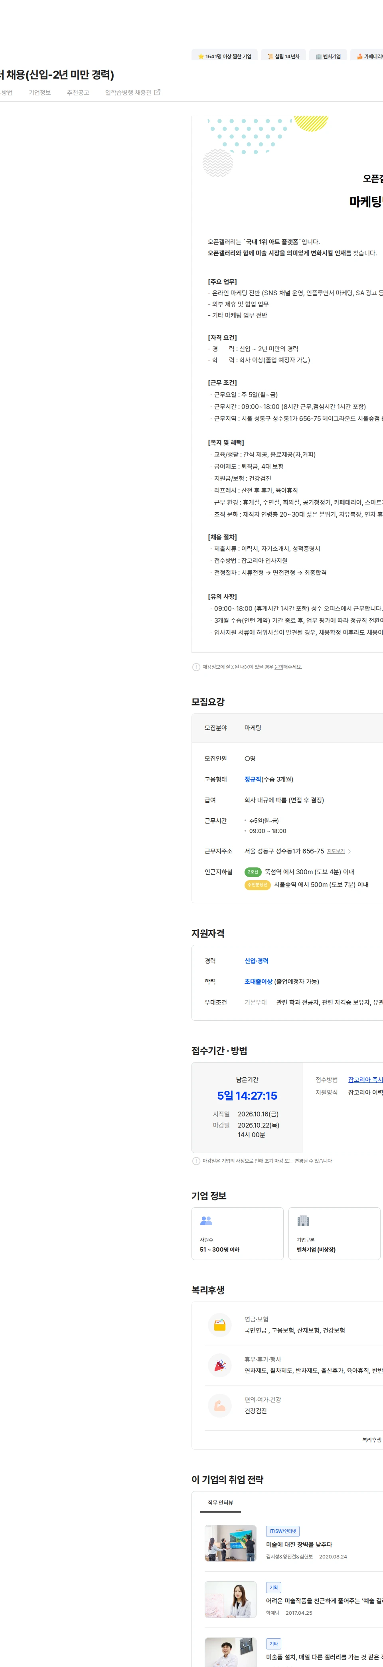This screenshot has height=1667, width=383.
Task: Click the star icon in the 1541명 badge
Action: [x=201, y=56]
